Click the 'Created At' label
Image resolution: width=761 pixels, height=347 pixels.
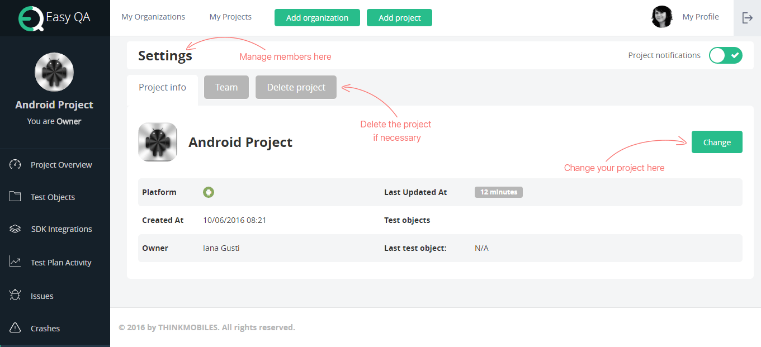[x=163, y=220]
